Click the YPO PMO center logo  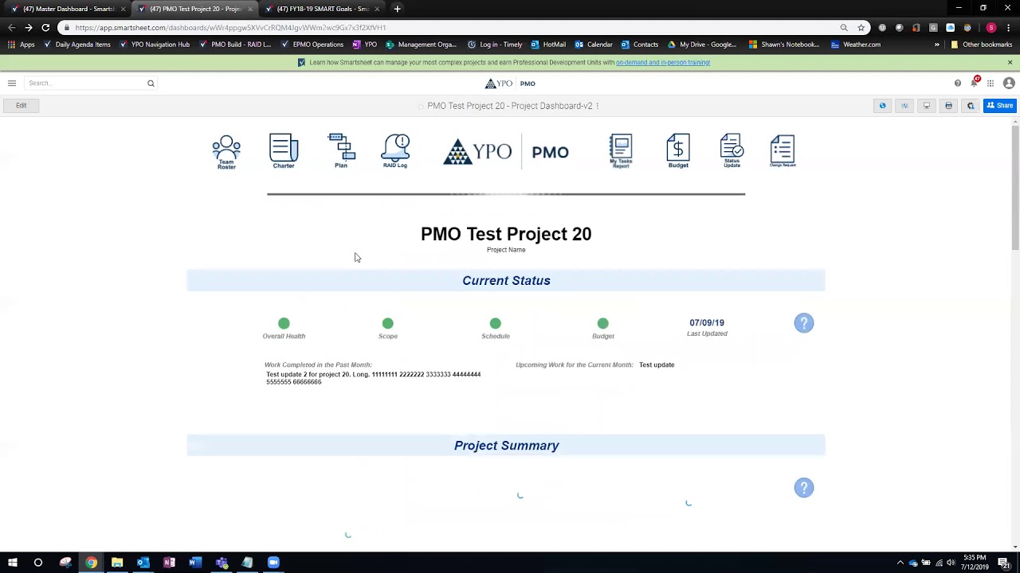[x=506, y=151]
